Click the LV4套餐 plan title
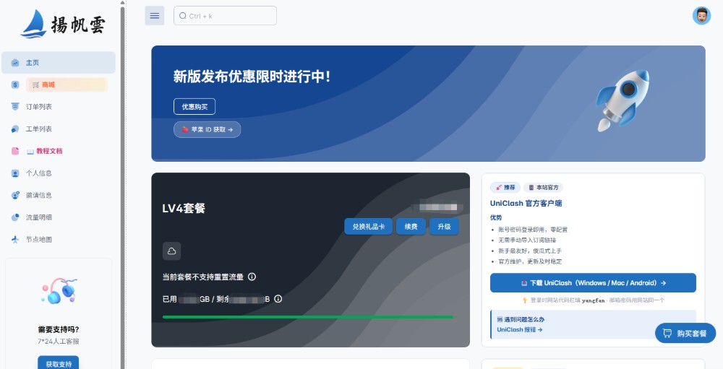This screenshot has width=723, height=369. (184, 208)
